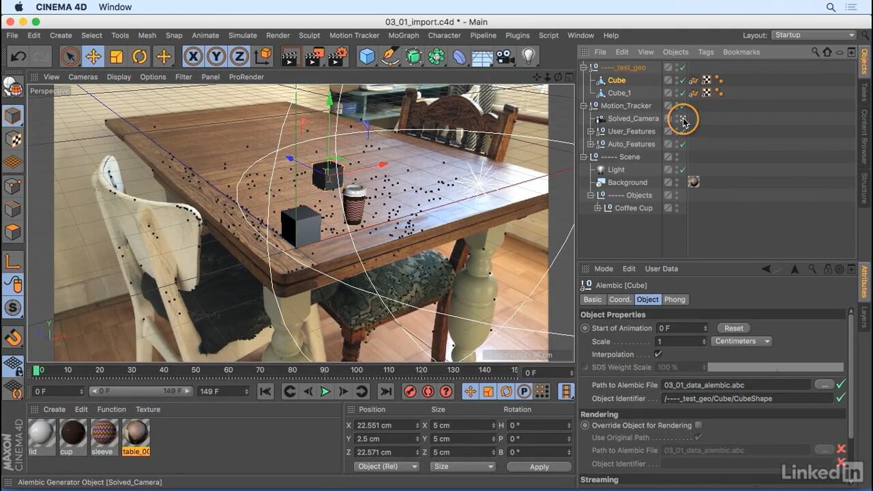Screen dimensions: 873x491
Task: Click the record active objects button
Action: [410, 391]
